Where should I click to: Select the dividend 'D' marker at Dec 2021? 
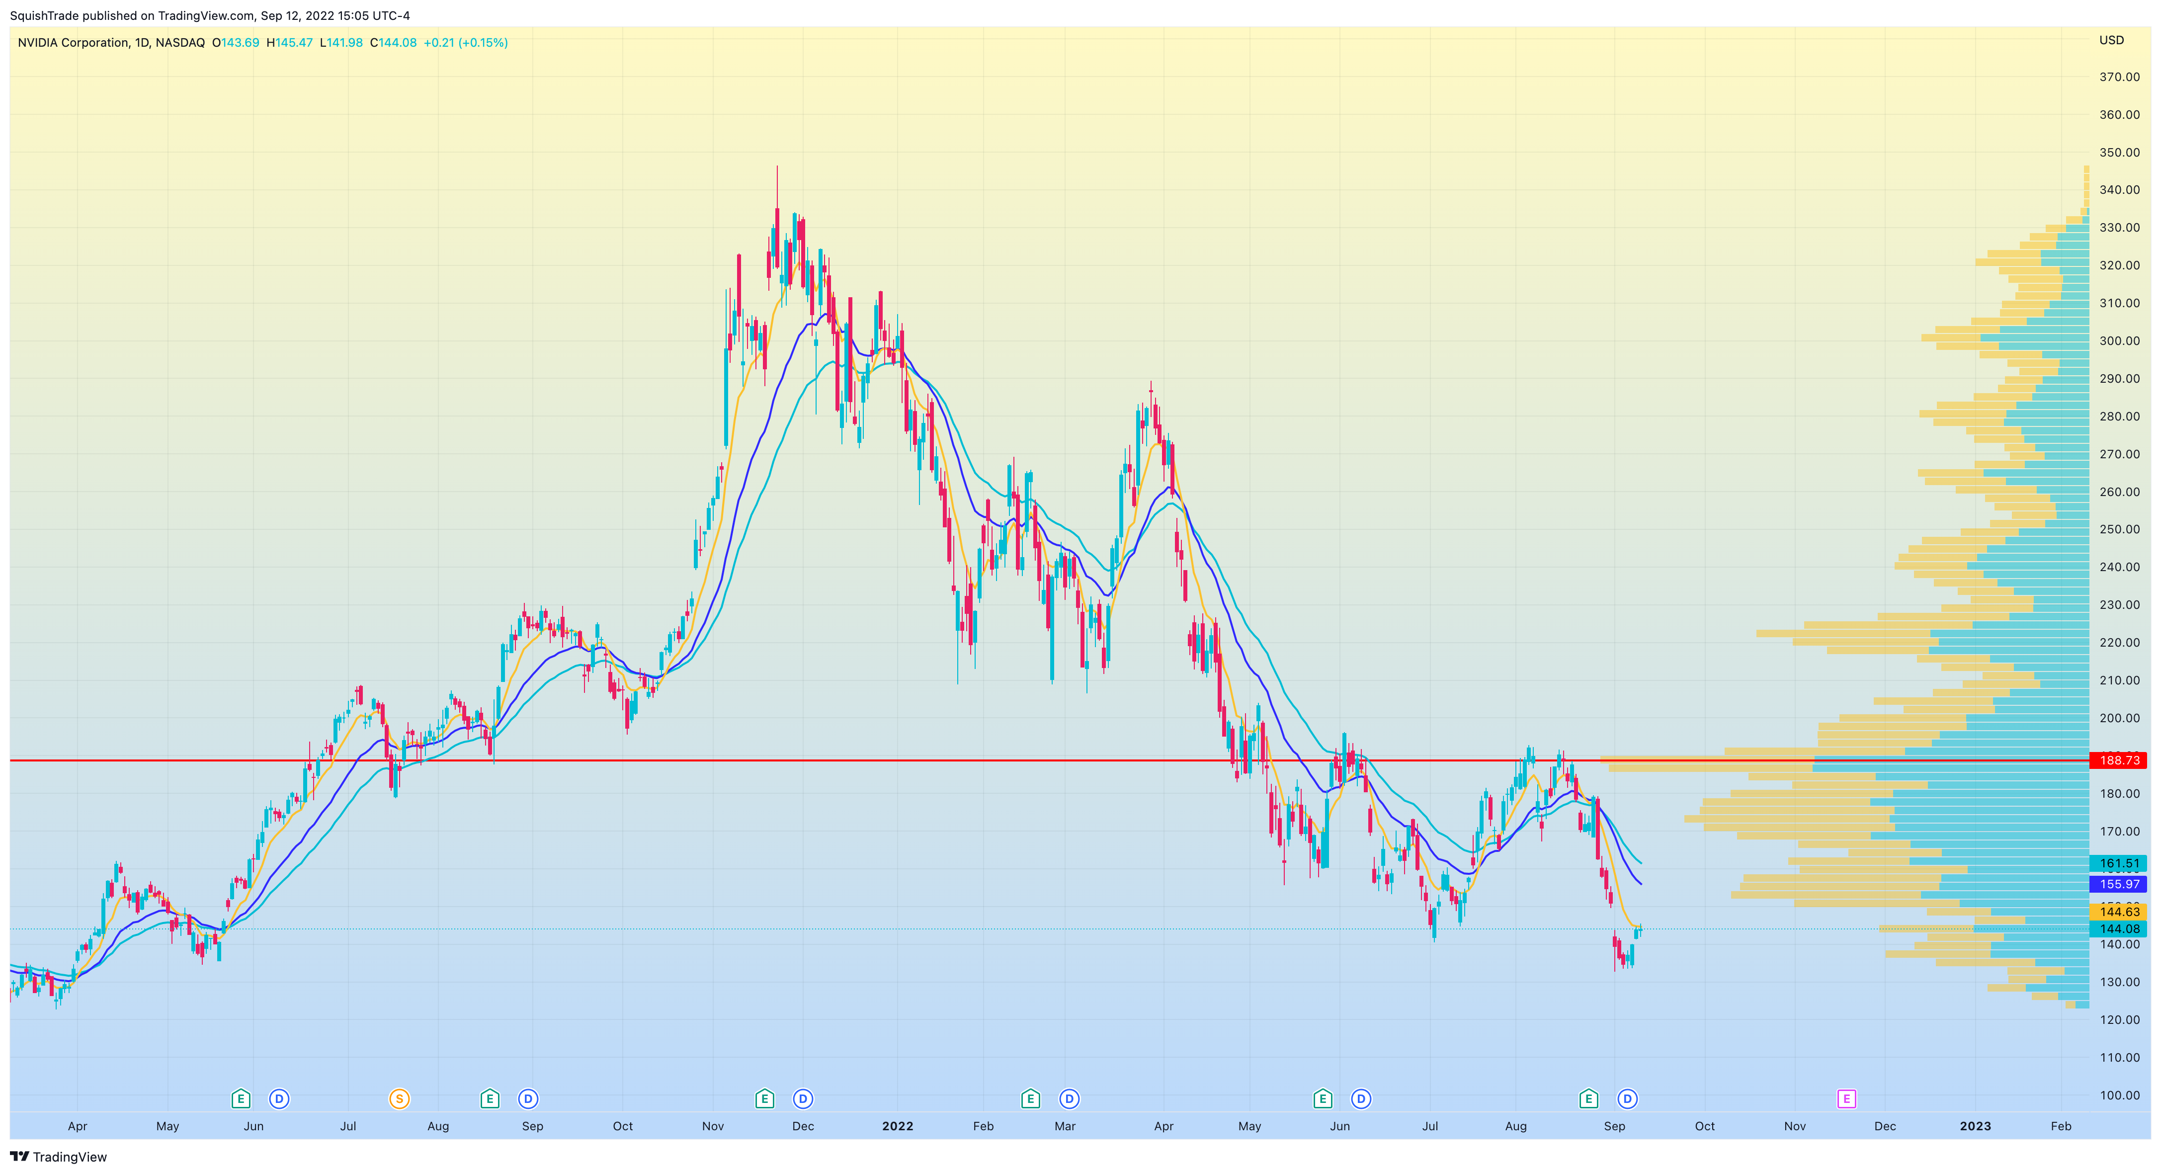pyautogui.click(x=803, y=1098)
